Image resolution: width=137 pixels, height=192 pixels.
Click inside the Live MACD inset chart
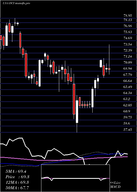click(75, 178)
